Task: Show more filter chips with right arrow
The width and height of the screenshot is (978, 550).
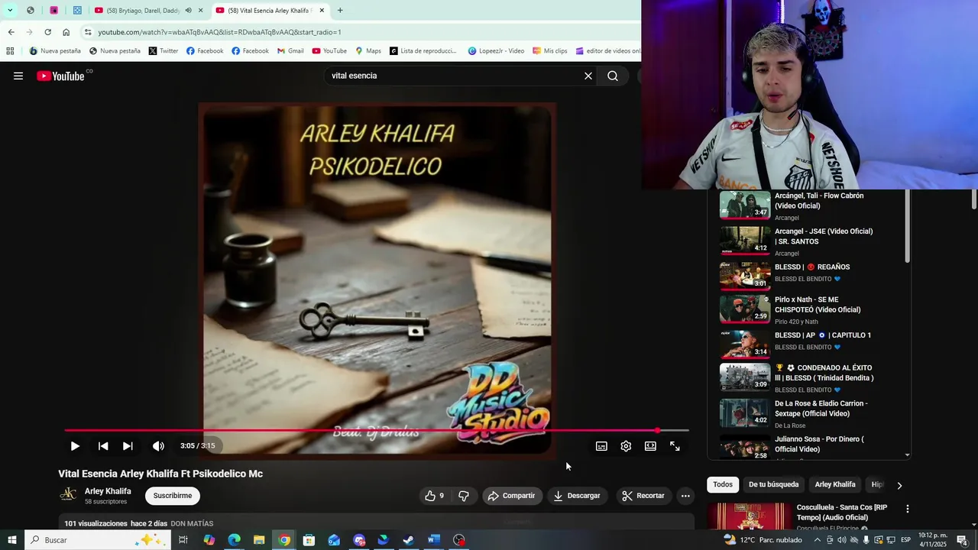Action: [899, 485]
